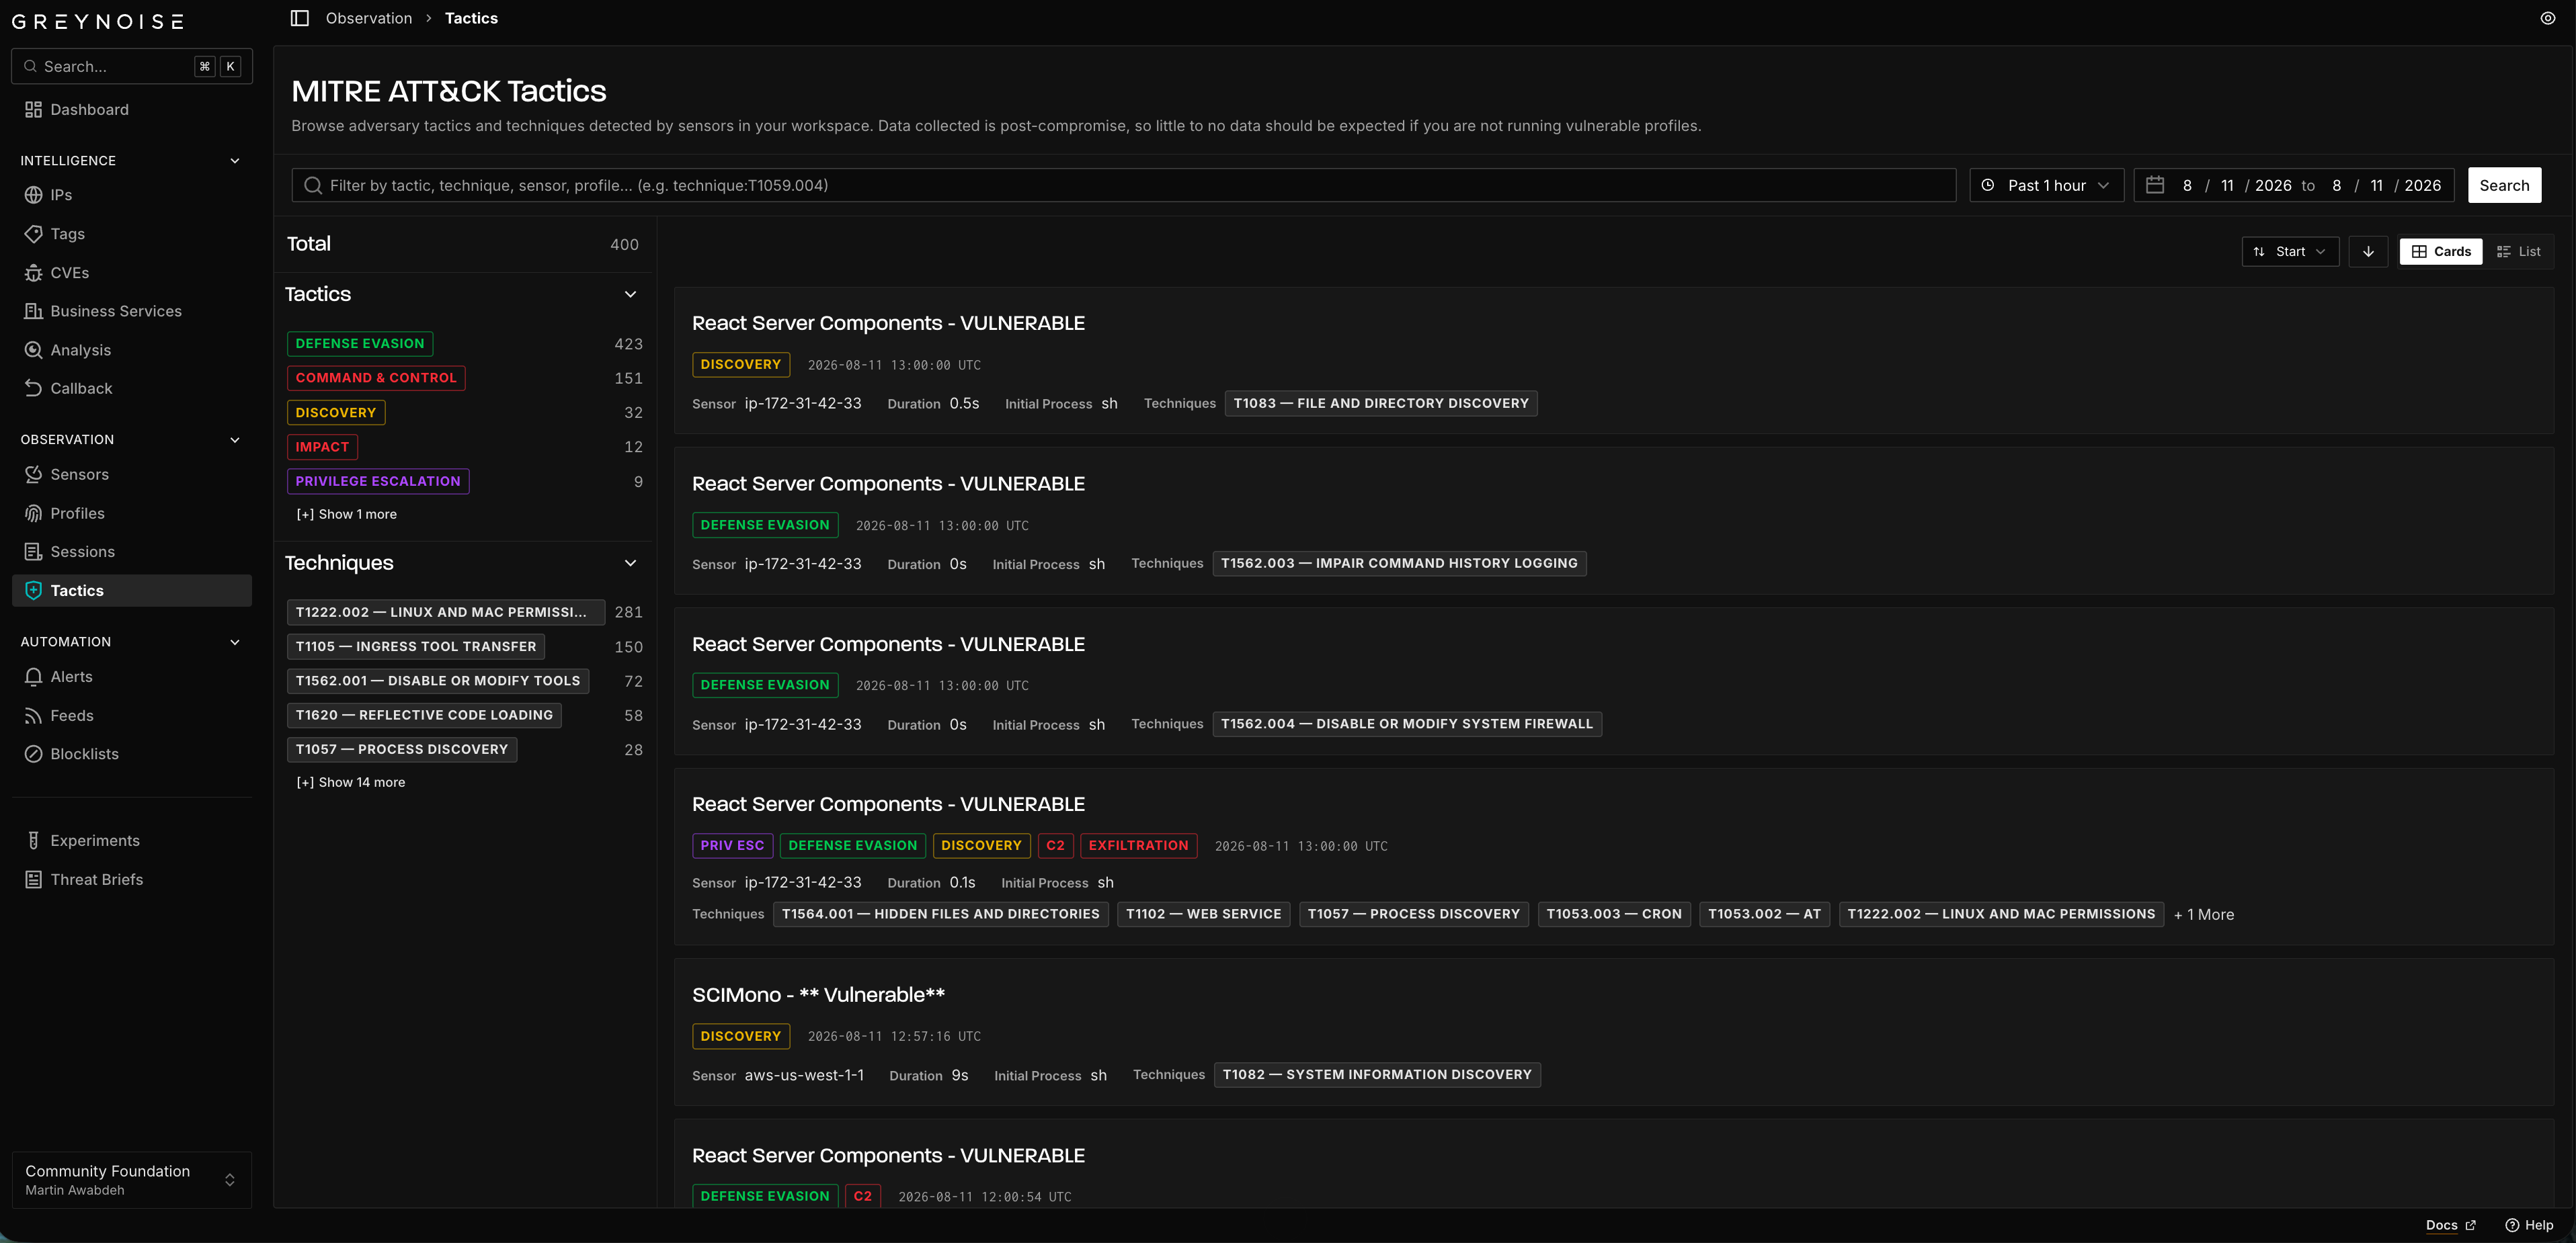2576x1243 pixels.
Task: Filter by T1620 Reflective Code Loading
Action: [424, 716]
